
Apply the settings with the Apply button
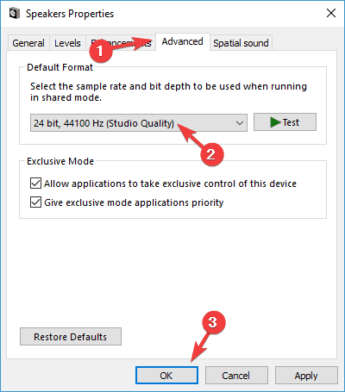coord(306,376)
